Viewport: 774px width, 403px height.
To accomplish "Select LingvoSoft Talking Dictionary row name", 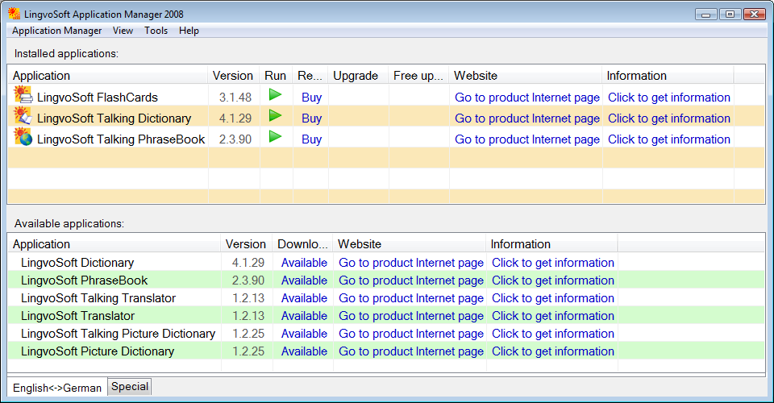I will (114, 118).
